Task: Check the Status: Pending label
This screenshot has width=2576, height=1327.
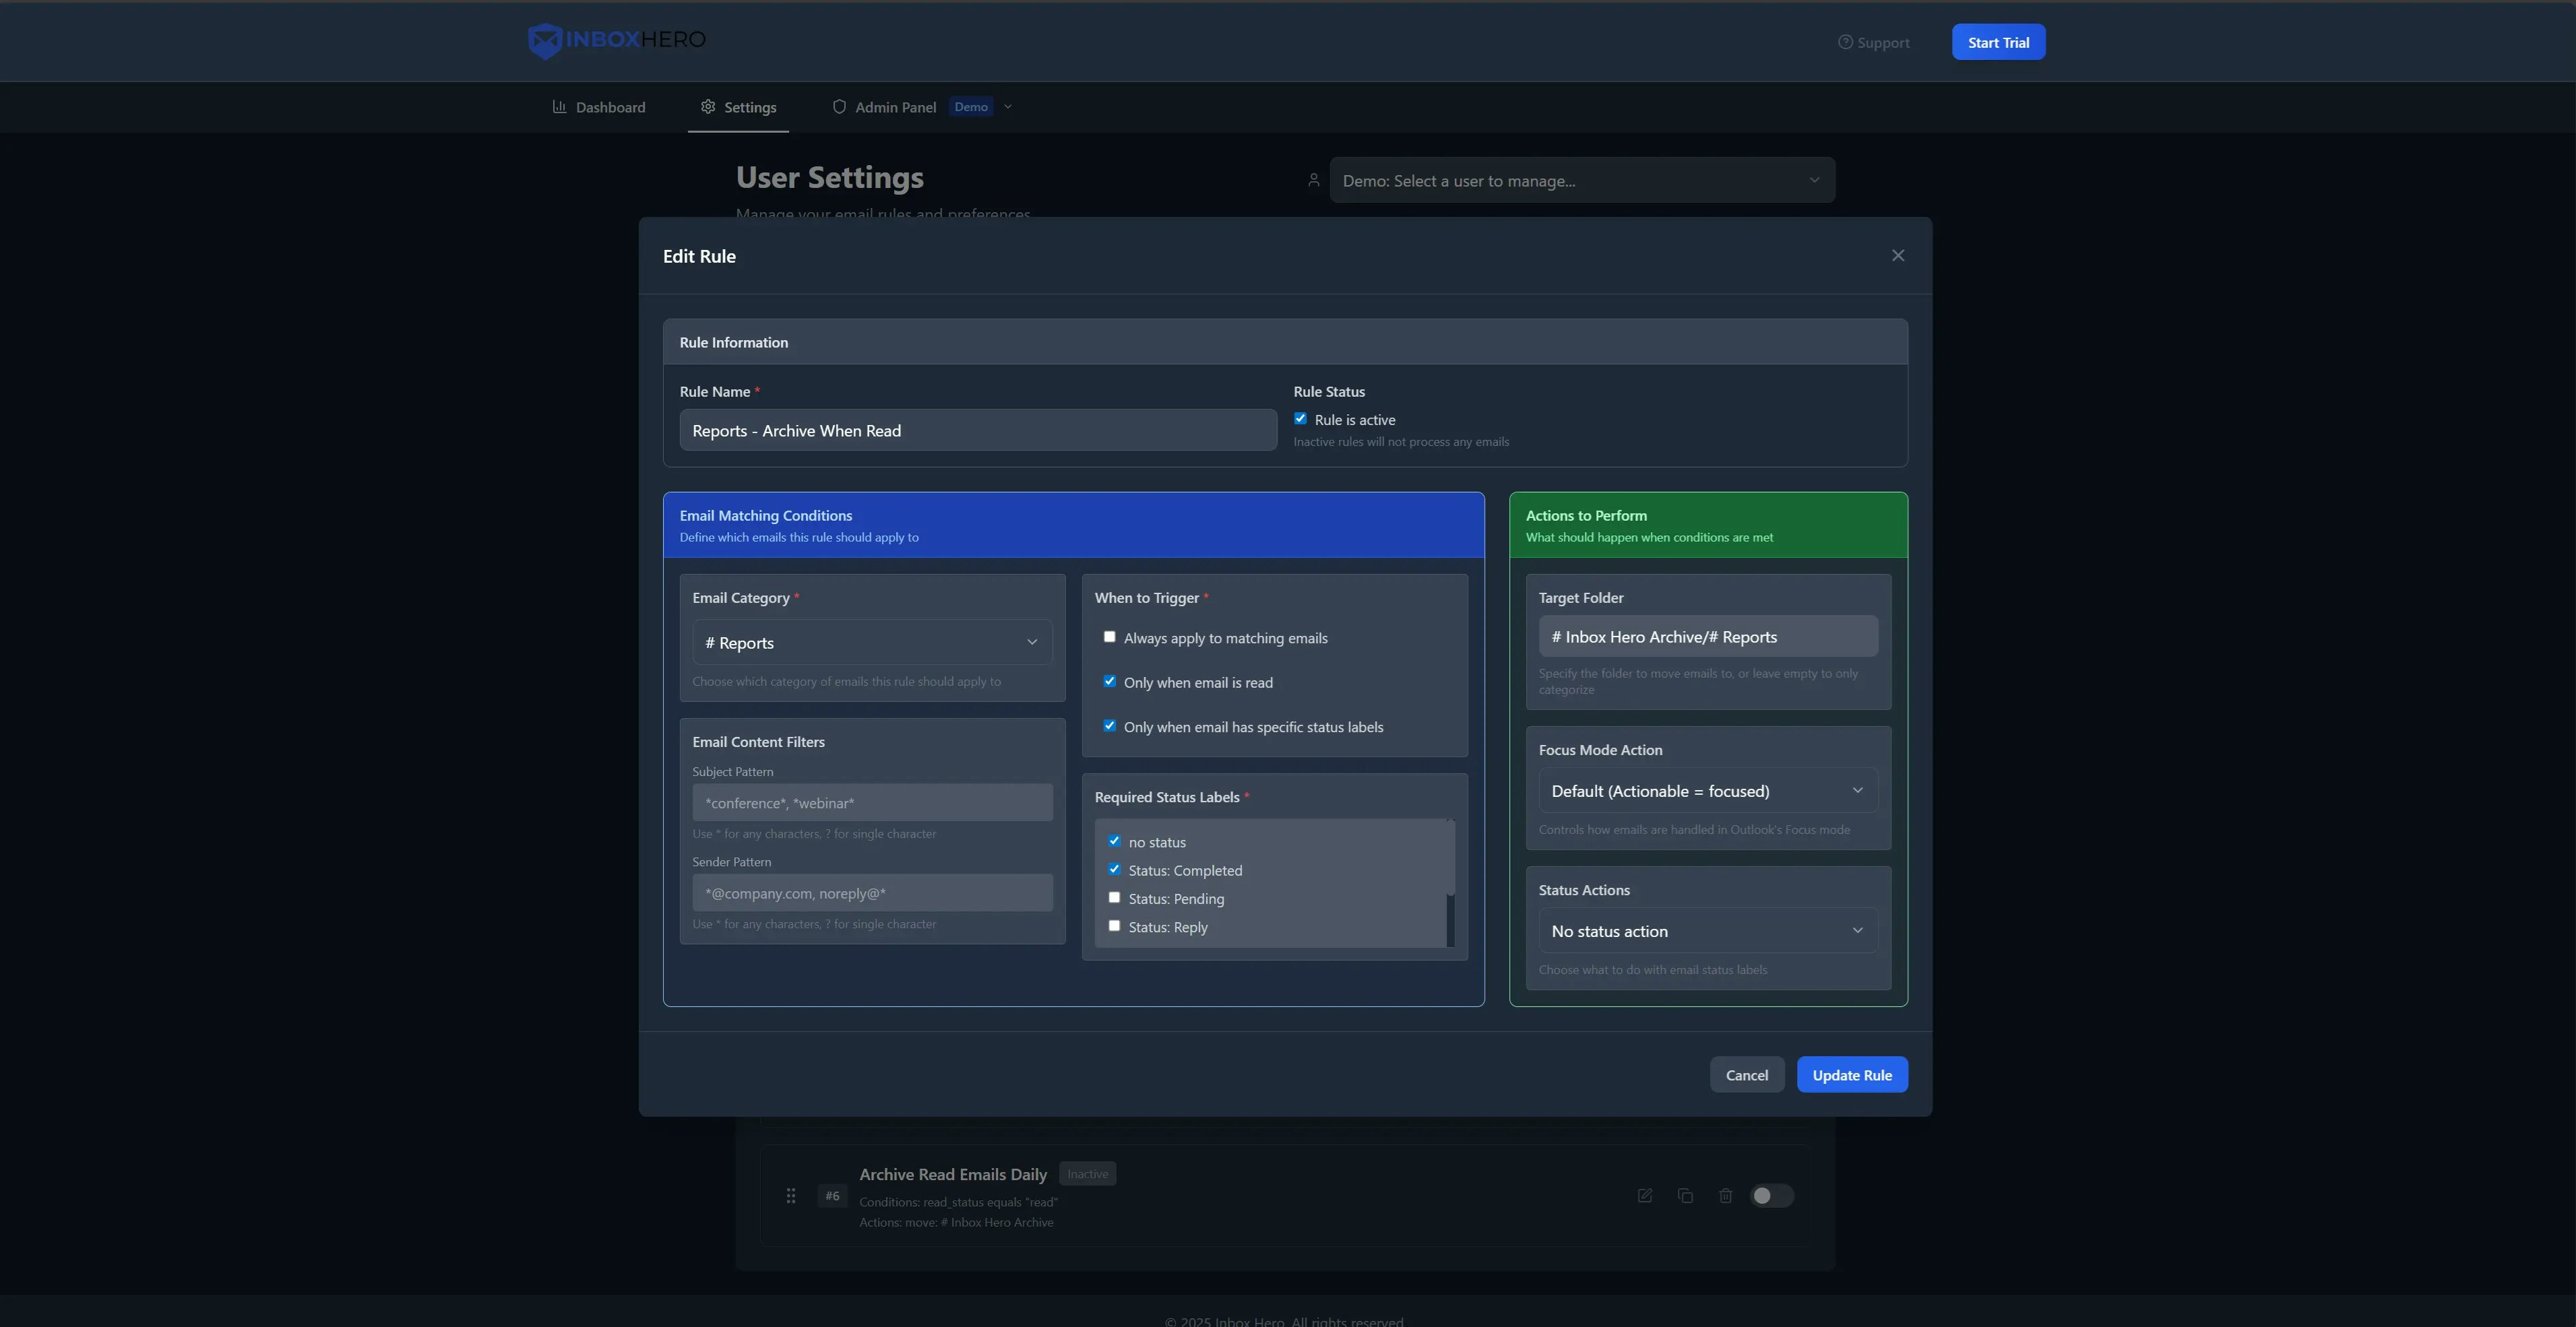Action: point(1114,898)
